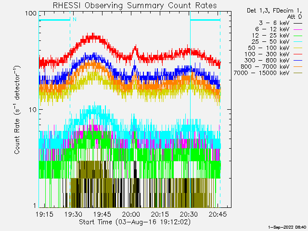Image resolution: width=308 pixels, height=231 pixels.
Task: Click the orange line swatch for 800 - 7000 keV
Action: point(298,67)
